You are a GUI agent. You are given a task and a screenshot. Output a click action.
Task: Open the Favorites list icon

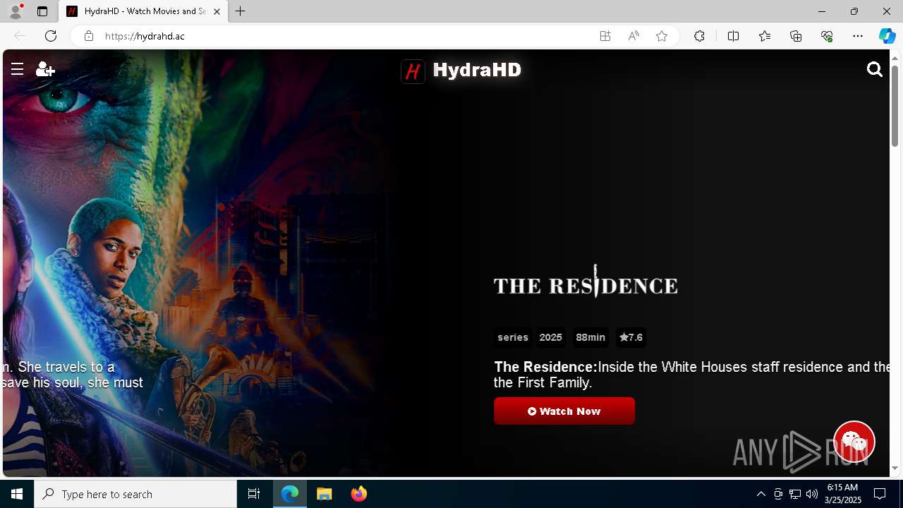click(765, 36)
